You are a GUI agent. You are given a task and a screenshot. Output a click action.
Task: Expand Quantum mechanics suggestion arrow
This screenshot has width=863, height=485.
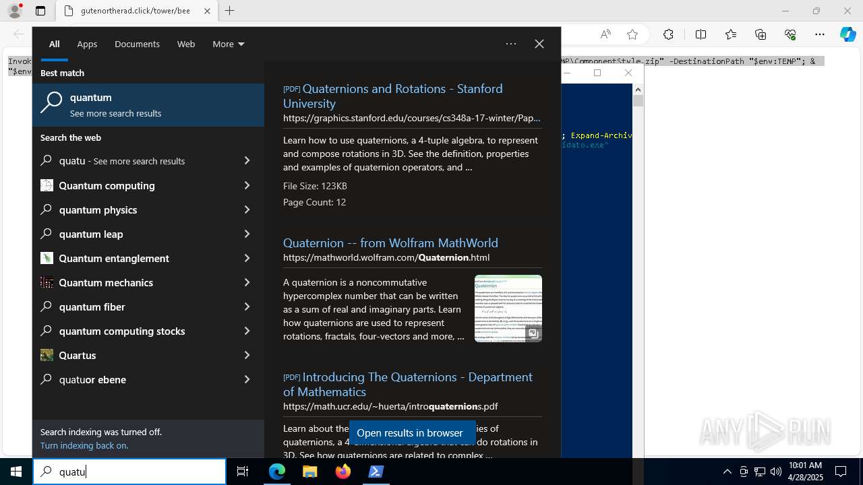pyautogui.click(x=247, y=282)
